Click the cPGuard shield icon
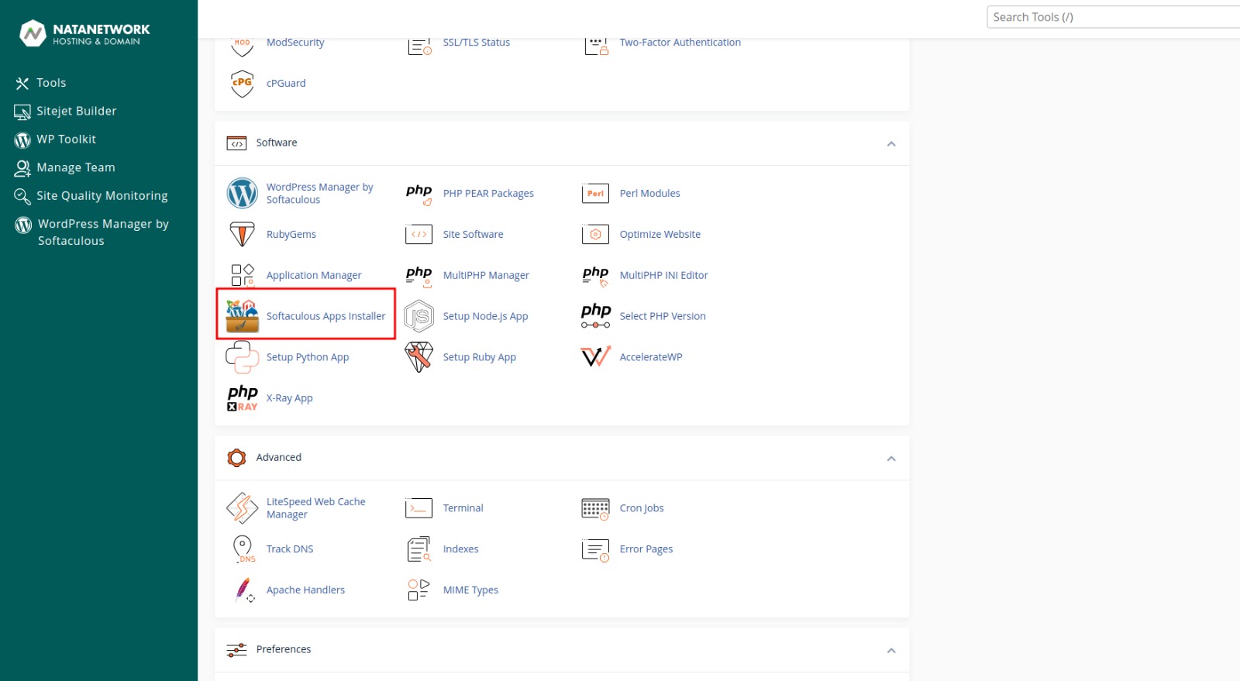This screenshot has width=1240, height=681. point(242,84)
